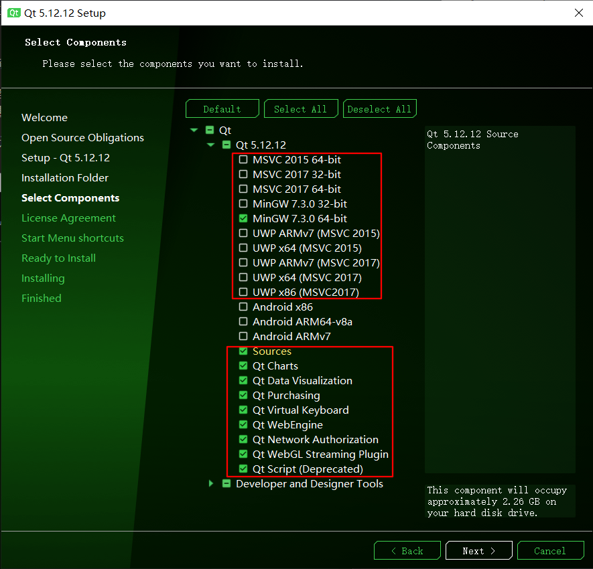Uncheck the Qt Charts checkbox

point(243,365)
